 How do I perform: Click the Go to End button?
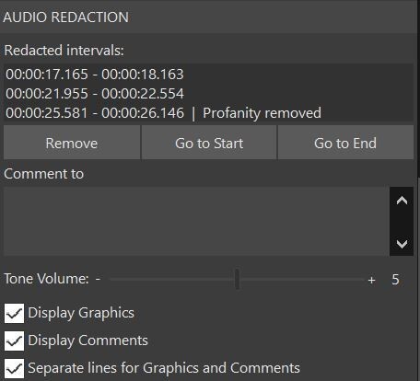(x=345, y=143)
